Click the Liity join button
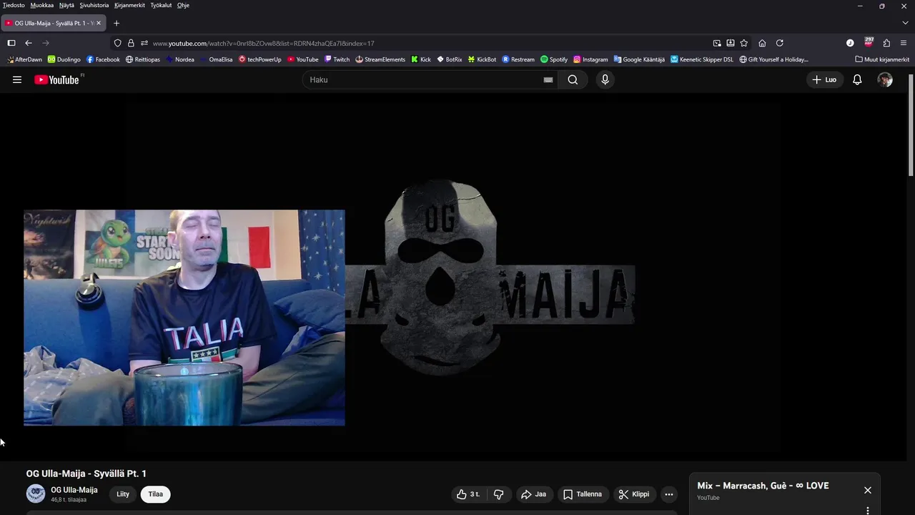915x515 pixels. (123, 494)
